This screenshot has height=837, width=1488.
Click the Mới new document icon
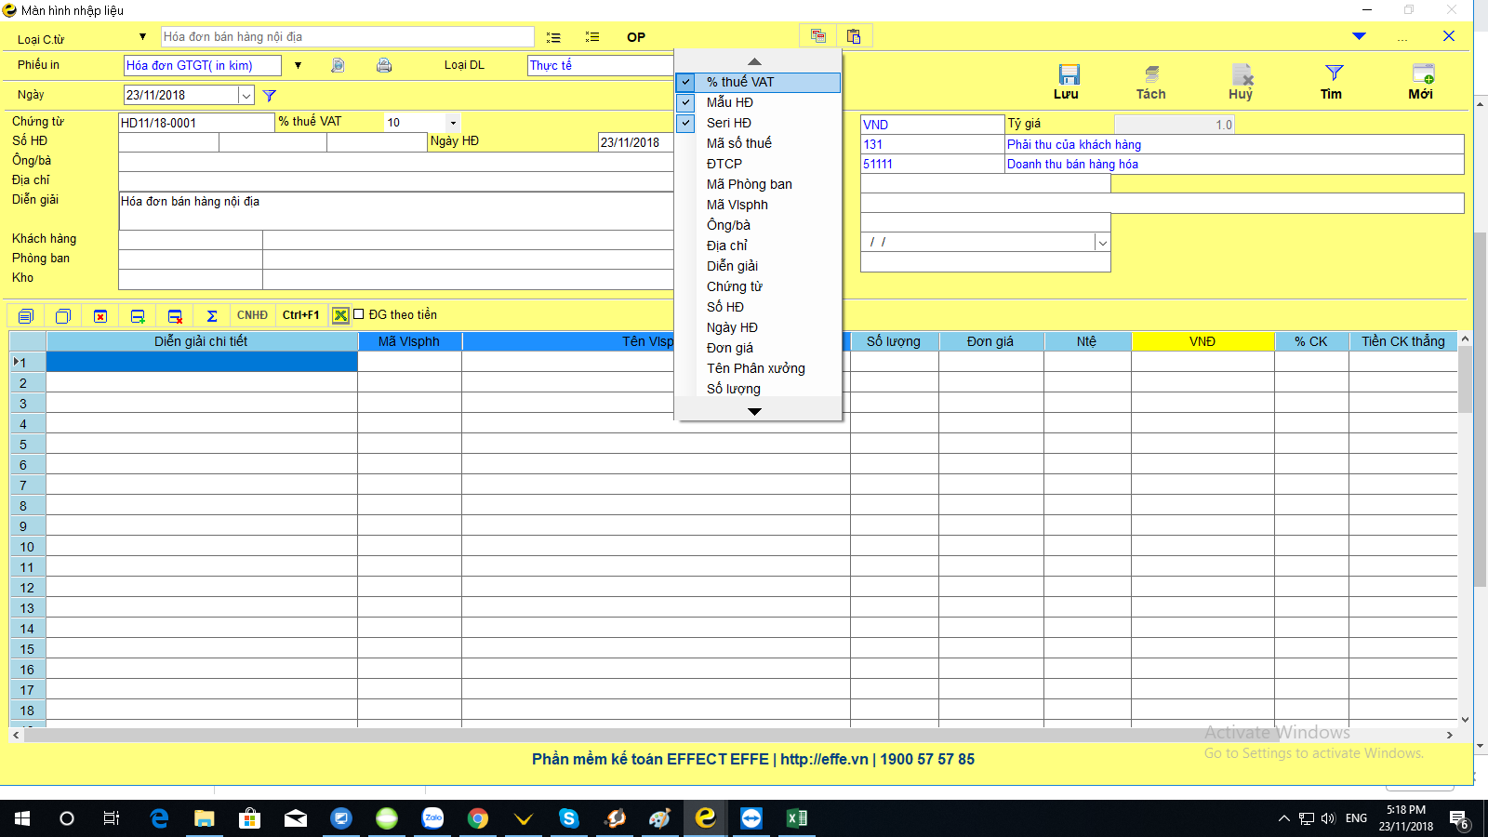coord(1423,74)
